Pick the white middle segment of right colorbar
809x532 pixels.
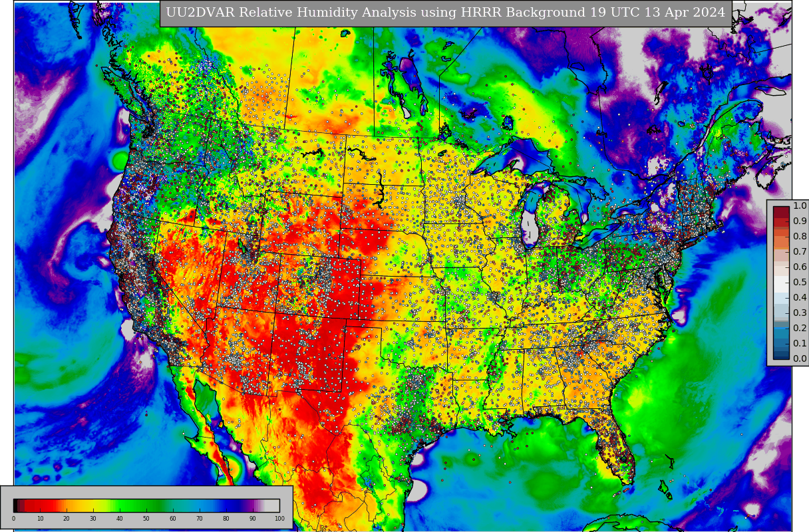tap(782, 283)
